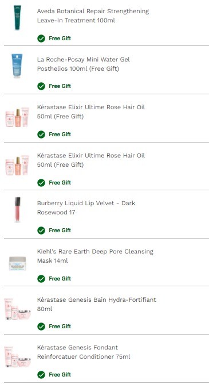Open Aveda Botanical Repair Strengthening Leave-In Treatment link
The image size is (209, 384).
[93, 16]
